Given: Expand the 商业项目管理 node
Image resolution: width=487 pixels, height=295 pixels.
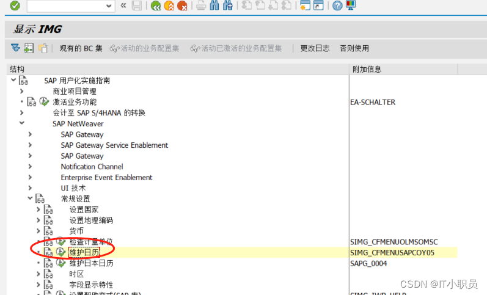Looking at the screenshot, I should pyautogui.click(x=21, y=91).
